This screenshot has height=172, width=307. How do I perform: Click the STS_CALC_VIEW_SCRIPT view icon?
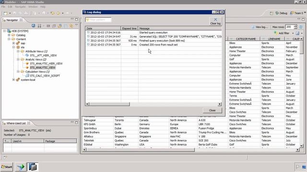[27, 75]
